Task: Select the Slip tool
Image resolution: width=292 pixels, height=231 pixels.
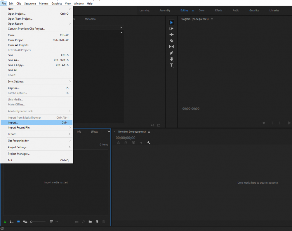Action: (x=171, y=47)
